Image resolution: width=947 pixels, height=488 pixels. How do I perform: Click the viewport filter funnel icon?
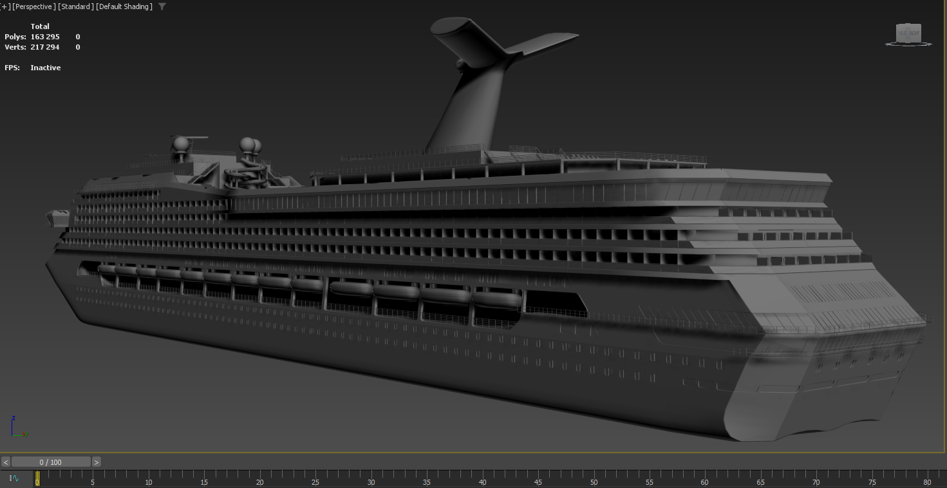click(x=162, y=6)
